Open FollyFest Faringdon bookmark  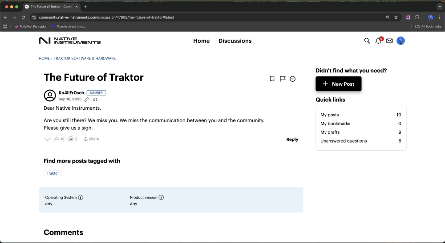[x=31, y=26]
